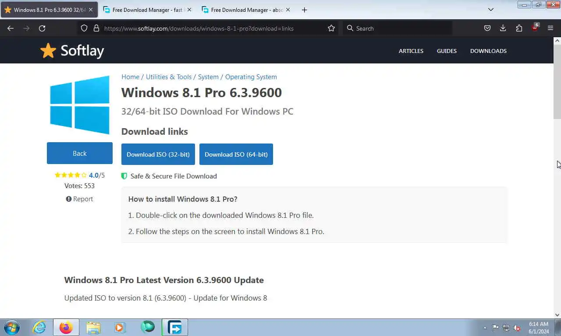Go back using the browser back arrow
The image size is (561, 336).
tap(11, 28)
